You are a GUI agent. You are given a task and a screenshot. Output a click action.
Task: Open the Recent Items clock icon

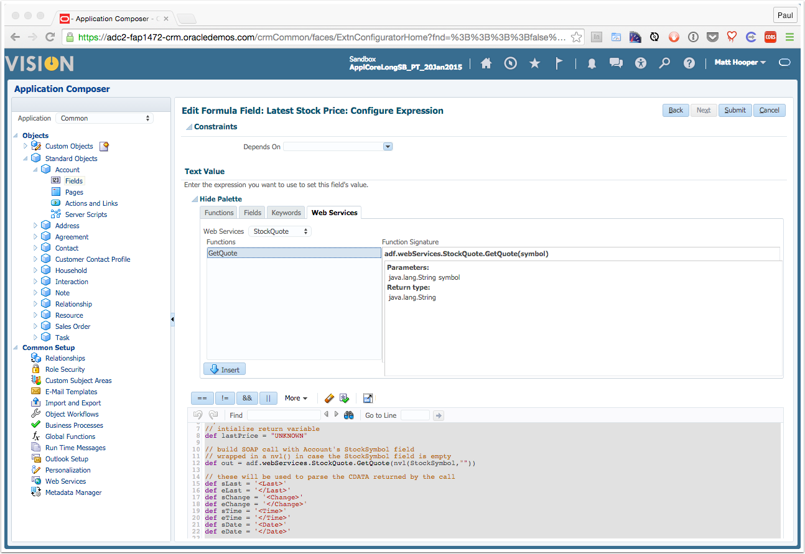click(511, 63)
